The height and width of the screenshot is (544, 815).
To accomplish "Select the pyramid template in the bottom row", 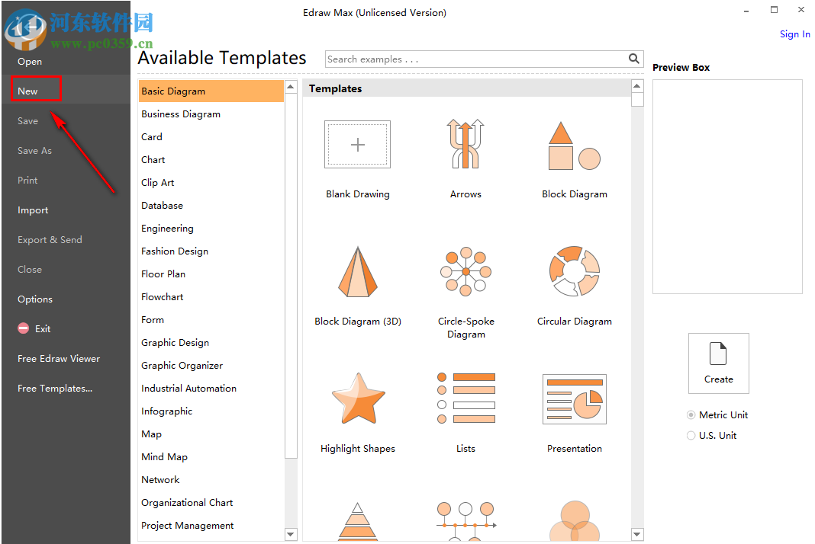I will 358,522.
